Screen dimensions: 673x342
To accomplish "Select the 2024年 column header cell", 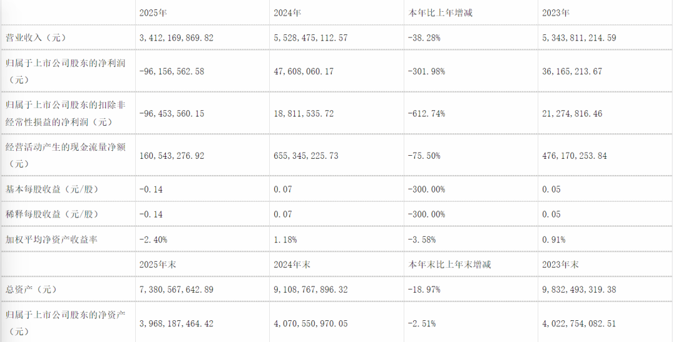I will (287, 12).
